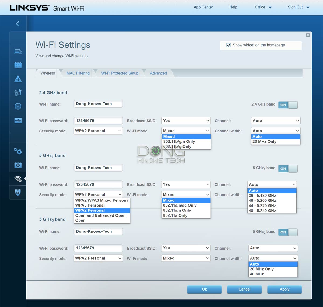The image size is (323, 307).
Task: Open Troubleshooting first-aid kit icon
Action: click(x=18, y=165)
